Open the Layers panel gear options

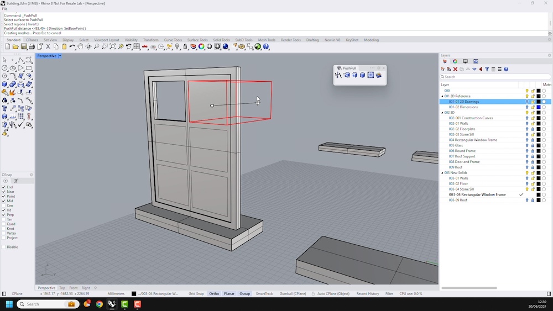click(549, 55)
